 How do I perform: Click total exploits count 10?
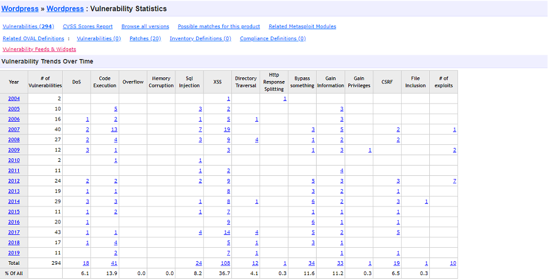453,263
